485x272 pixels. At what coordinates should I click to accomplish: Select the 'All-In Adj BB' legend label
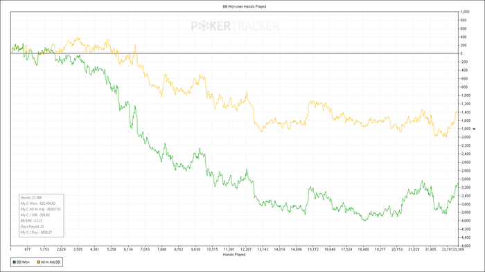[51, 262]
